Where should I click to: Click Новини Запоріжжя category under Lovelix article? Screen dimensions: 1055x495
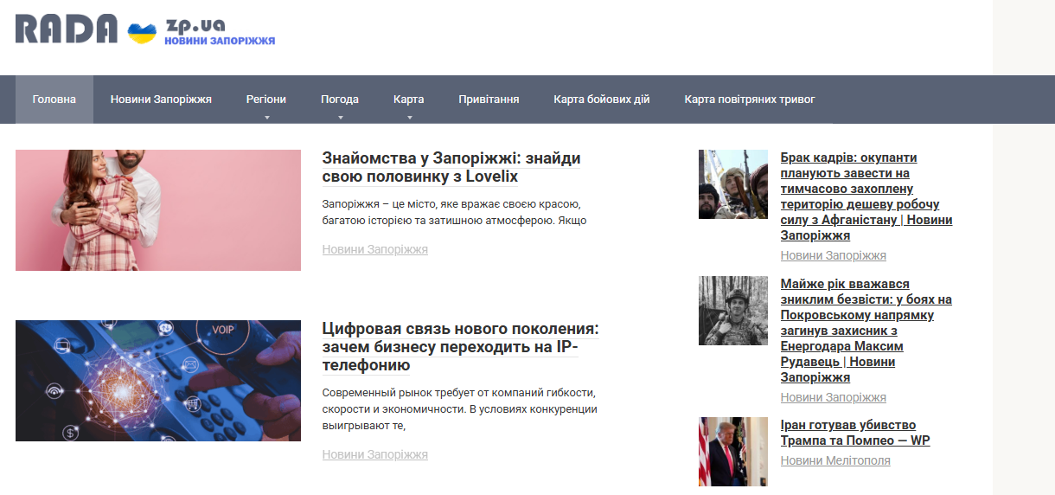click(375, 249)
